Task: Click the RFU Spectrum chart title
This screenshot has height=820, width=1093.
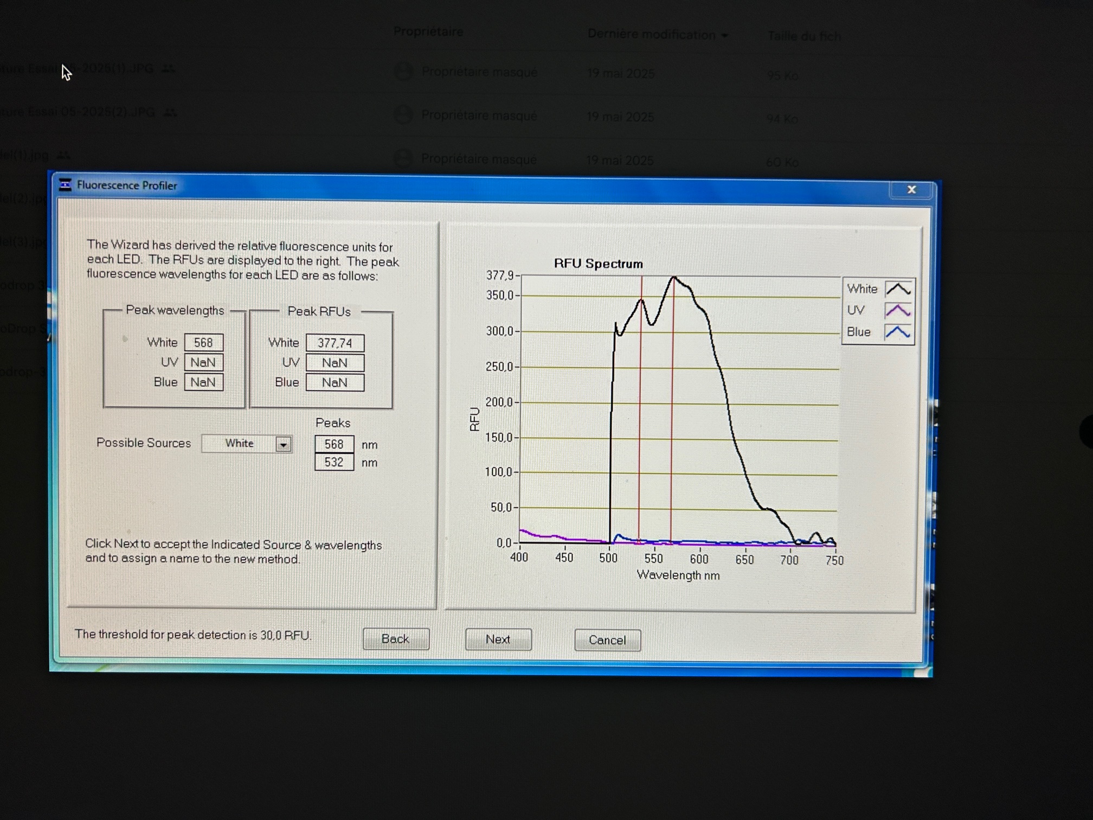Action: click(x=598, y=264)
